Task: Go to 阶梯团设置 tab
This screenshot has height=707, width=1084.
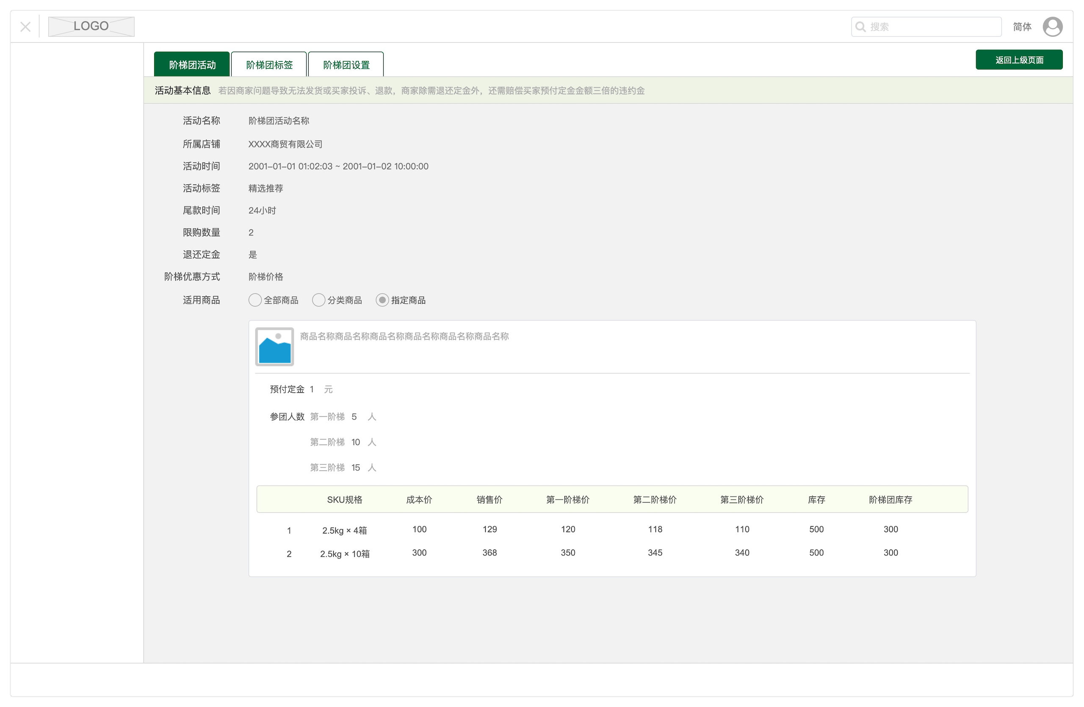Action: click(346, 65)
